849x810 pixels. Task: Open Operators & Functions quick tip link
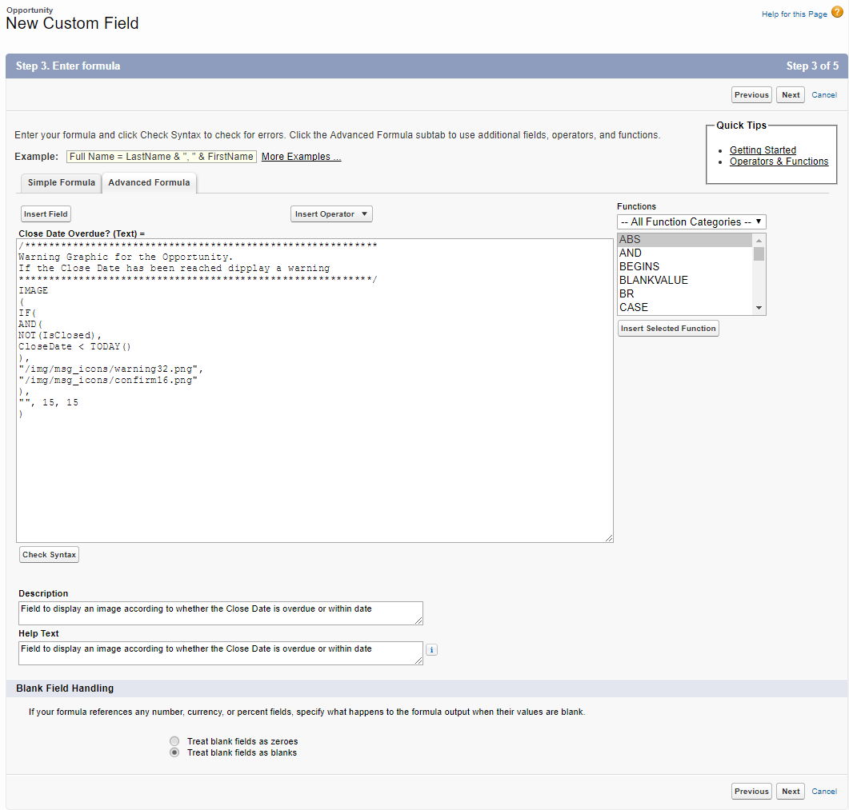pos(779,162)
